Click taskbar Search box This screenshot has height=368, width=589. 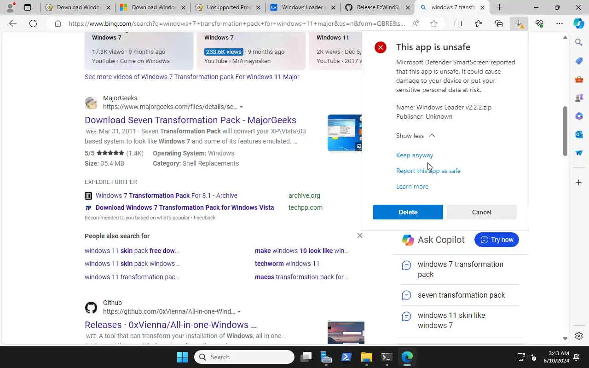pos(244,357)
